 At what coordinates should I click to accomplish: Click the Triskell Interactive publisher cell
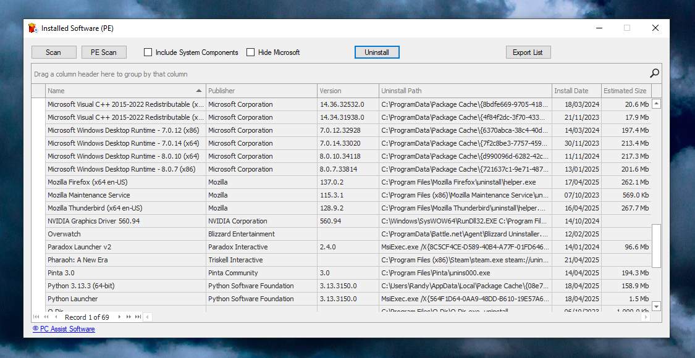coord(261,260)
